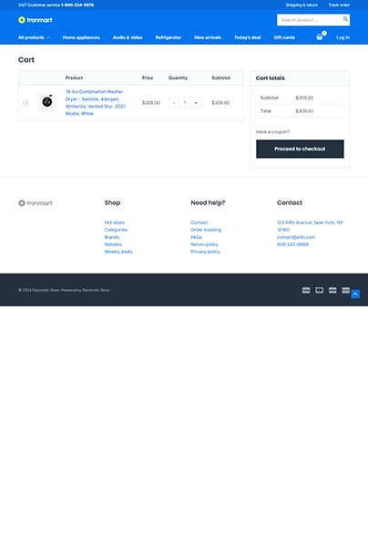Click the search magnifier icon
The height and width of the screenshot is (547, 368).
(345, 19)
